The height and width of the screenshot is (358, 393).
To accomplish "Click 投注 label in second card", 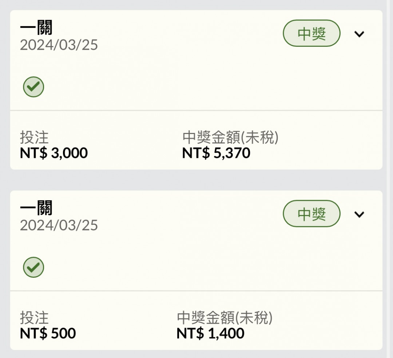I will (34, 318).
